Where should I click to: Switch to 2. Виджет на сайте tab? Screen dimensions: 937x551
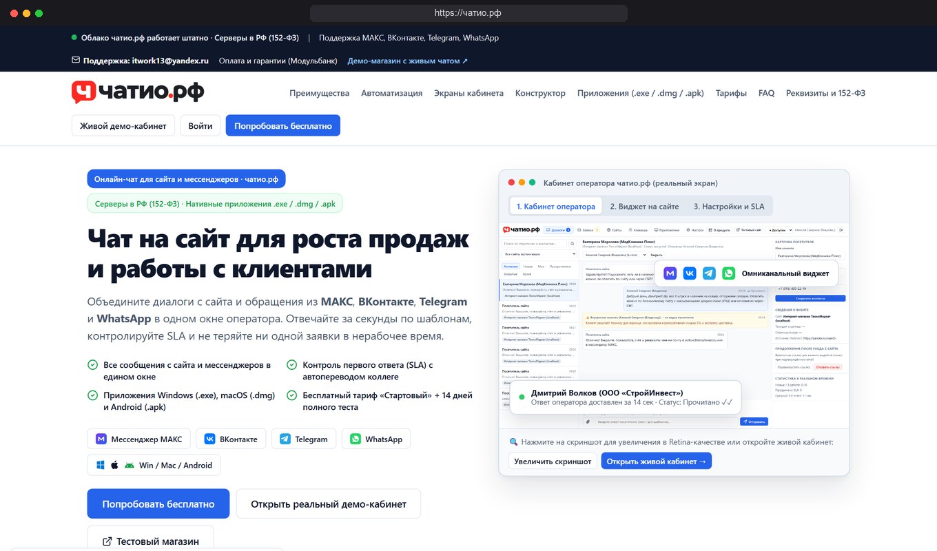(644, 207)
